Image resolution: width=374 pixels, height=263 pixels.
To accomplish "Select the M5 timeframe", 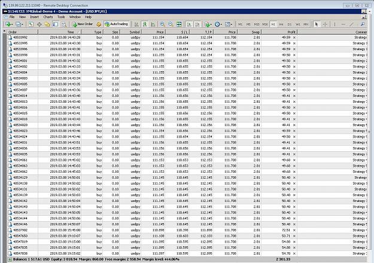I will point(248,25).
